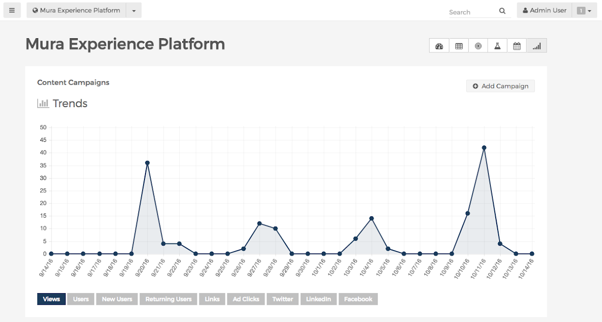Open the notifications count dropdown

(584, 10)
